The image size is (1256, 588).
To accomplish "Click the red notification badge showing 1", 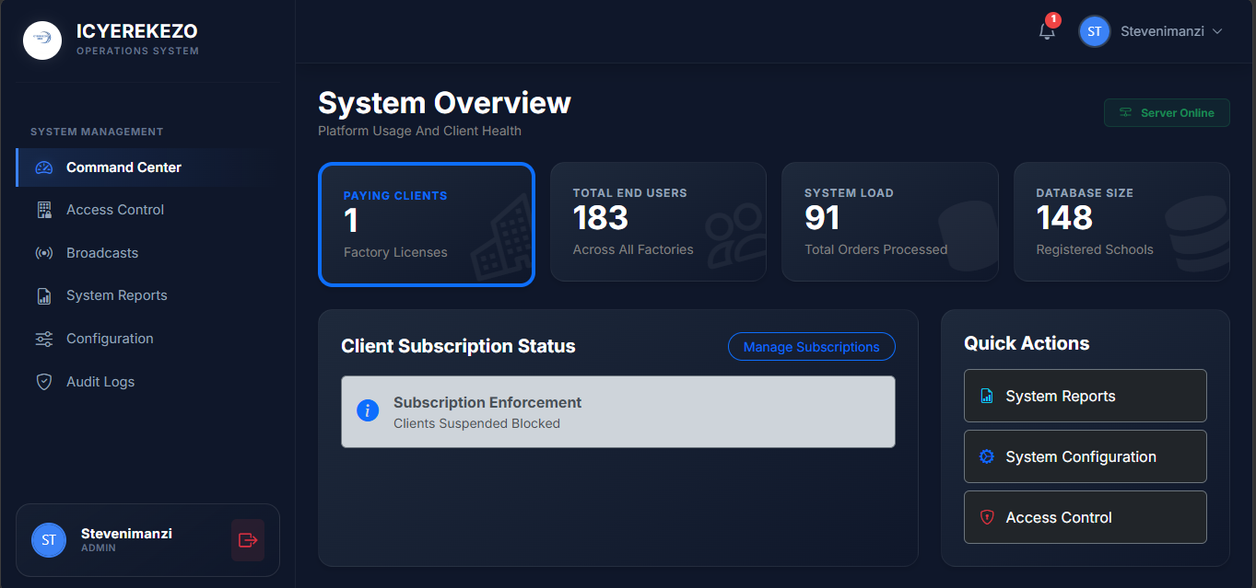I will point(1053,19).
